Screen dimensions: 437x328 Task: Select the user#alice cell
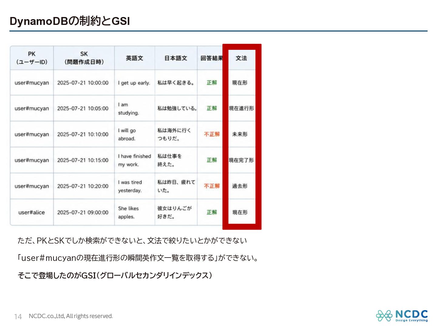coord(32,212)
